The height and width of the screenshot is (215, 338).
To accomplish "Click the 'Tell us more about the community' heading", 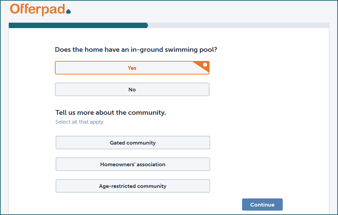I will pyautogui.click(x=111, y=113).
